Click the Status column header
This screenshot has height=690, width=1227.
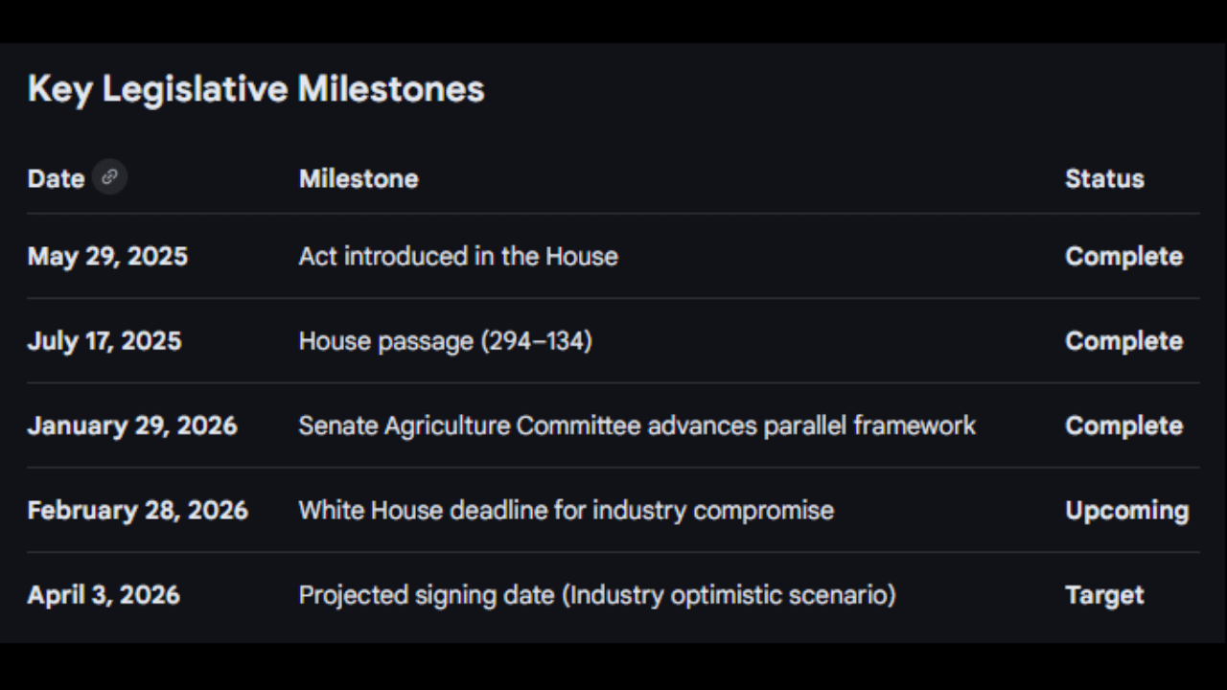point(1104,179)
